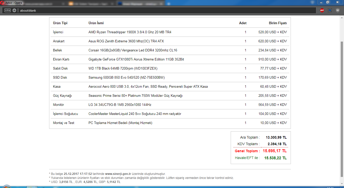Click the 'Havale/EFT ile :' label

tap(247, 158)
